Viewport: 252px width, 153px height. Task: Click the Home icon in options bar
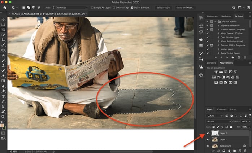click(x=5, y=8)
